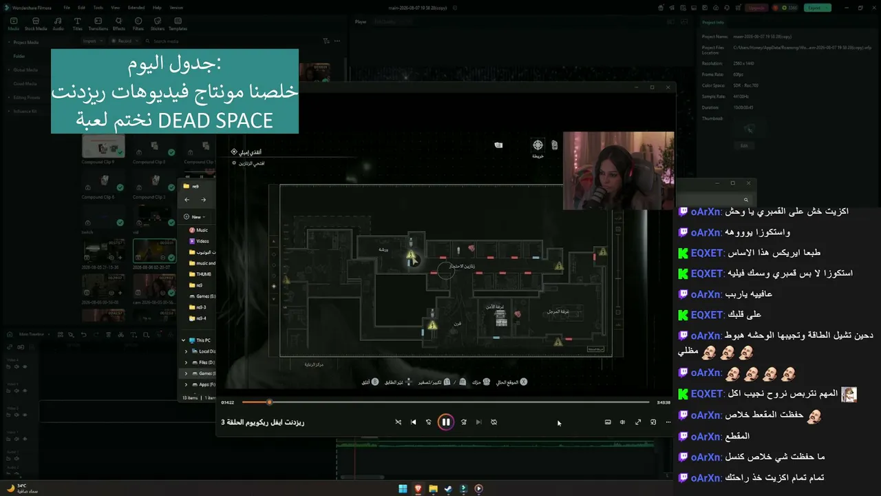Switch the media player to mini player
Image resolution: width=881 pixels, height=496 pixels.
click(653, 422)
